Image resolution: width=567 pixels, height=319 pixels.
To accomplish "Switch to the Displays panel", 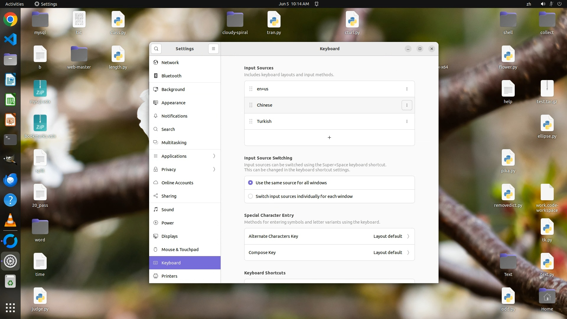I will (170, 236).
